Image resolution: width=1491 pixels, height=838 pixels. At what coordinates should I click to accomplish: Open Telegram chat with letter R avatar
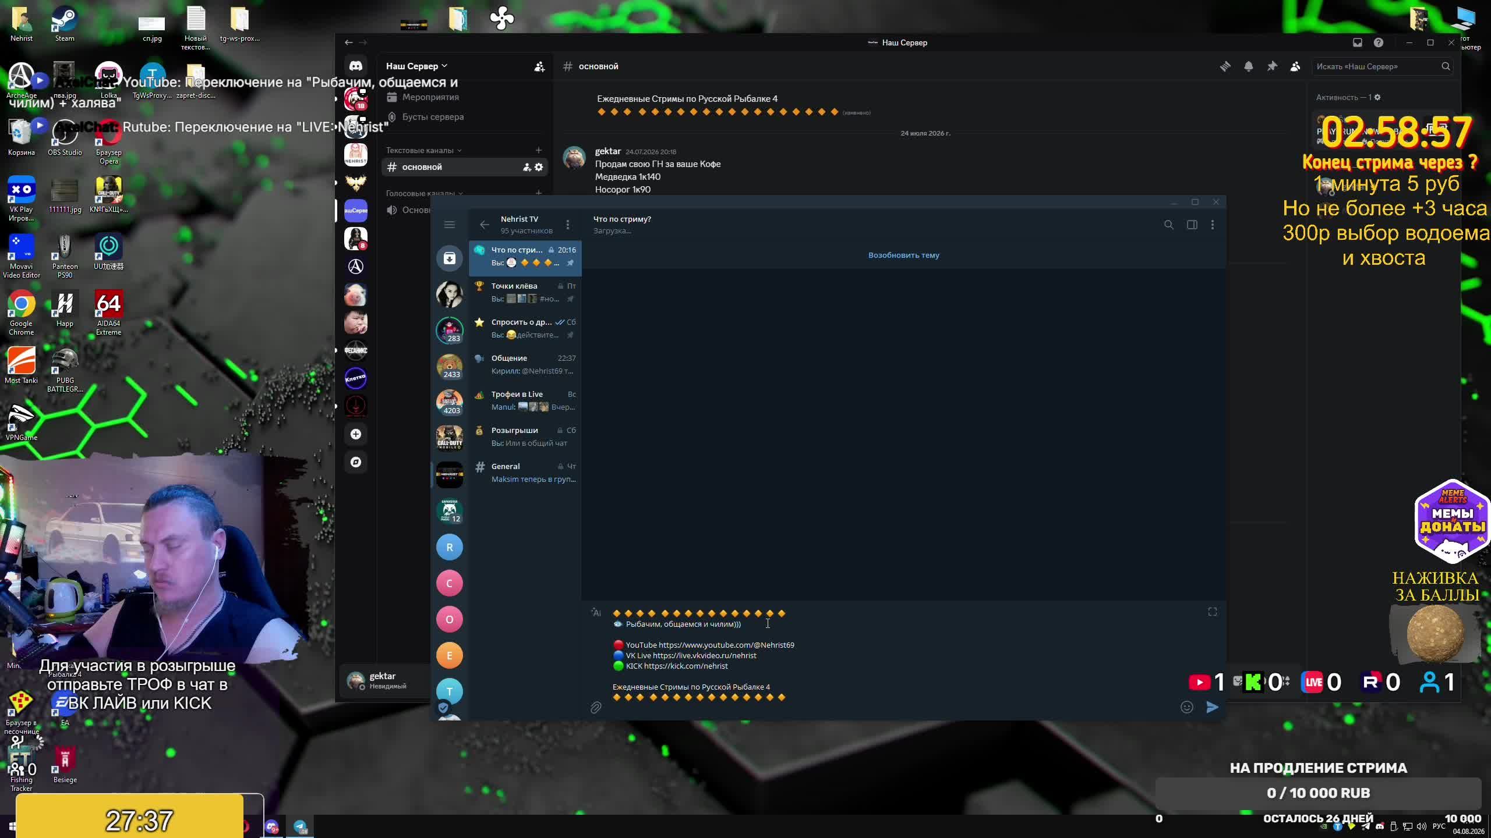coord(450,547)
